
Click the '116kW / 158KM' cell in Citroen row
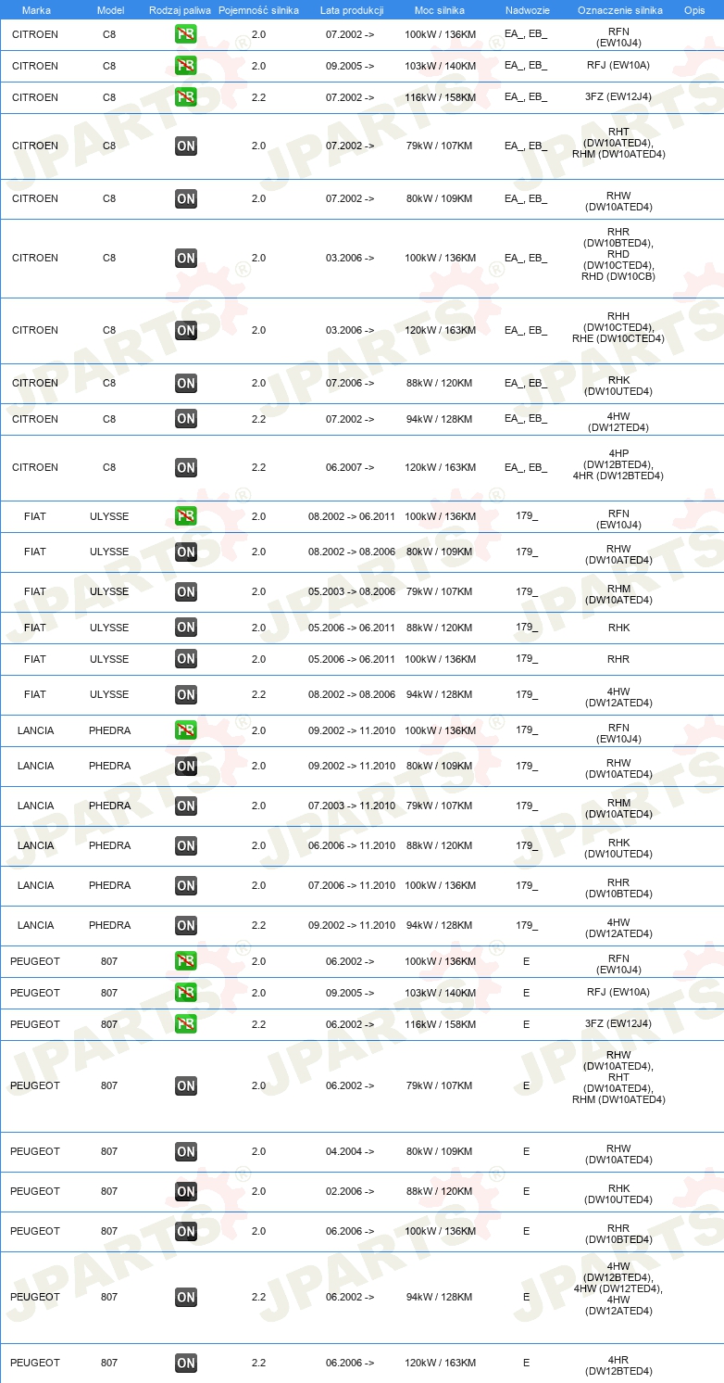click(440, 97)
